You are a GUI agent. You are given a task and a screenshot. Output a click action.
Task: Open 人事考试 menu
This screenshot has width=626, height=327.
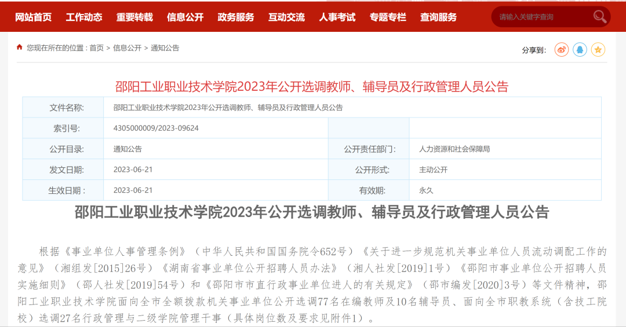click(x=337, y=17)
